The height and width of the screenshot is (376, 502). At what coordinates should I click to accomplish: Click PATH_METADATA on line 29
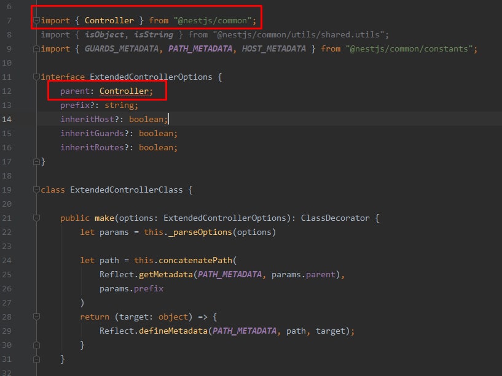(245, 331)
